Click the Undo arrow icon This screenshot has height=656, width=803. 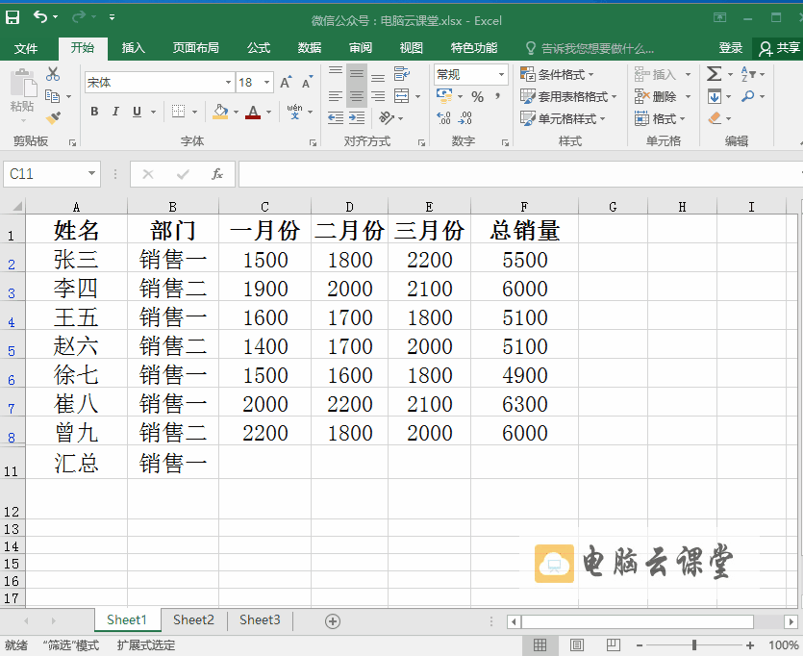tap(40, 17)
